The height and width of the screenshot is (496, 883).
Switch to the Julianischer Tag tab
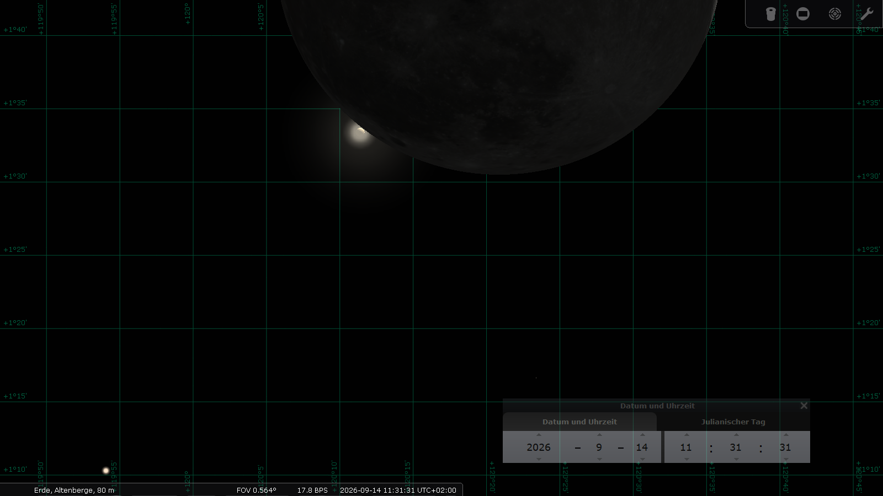[x=733, y=422]
